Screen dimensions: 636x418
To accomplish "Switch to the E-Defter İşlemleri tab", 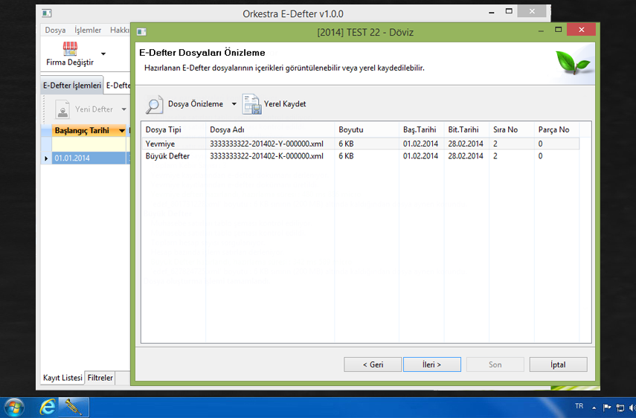I will coord(71,86).
